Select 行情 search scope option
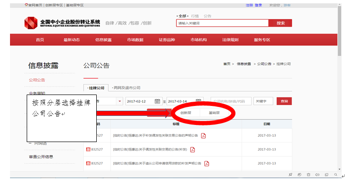The height and width of the screenshot is (181, 345). tap(195, 16)
